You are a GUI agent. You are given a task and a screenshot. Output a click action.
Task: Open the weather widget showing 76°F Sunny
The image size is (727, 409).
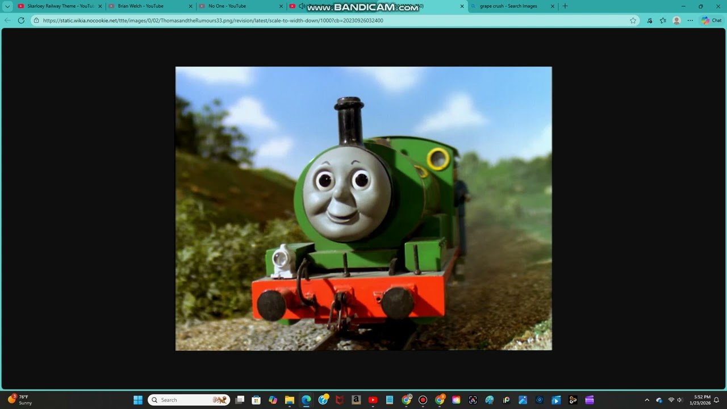[20, 400]
